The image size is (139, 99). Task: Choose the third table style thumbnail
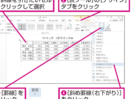[40, 27]
